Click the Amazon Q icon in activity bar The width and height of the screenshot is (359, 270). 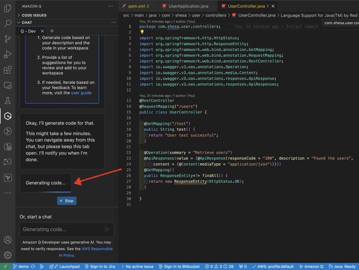click(x=8, y=116)
